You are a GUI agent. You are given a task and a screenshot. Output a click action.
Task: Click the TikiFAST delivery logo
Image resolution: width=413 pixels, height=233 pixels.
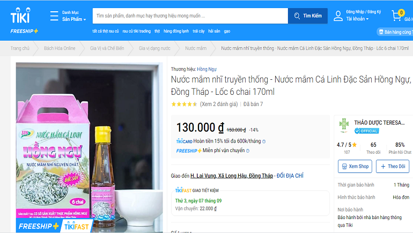pos(183,190)
